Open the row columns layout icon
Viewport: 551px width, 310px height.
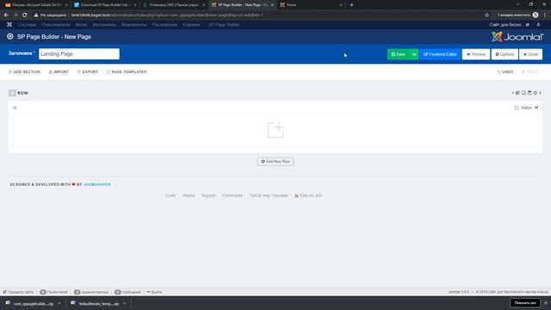[x=517, y=93]
